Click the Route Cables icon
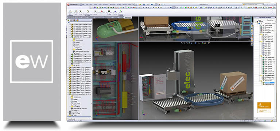The image size is (280, 131). pos(96,11)
